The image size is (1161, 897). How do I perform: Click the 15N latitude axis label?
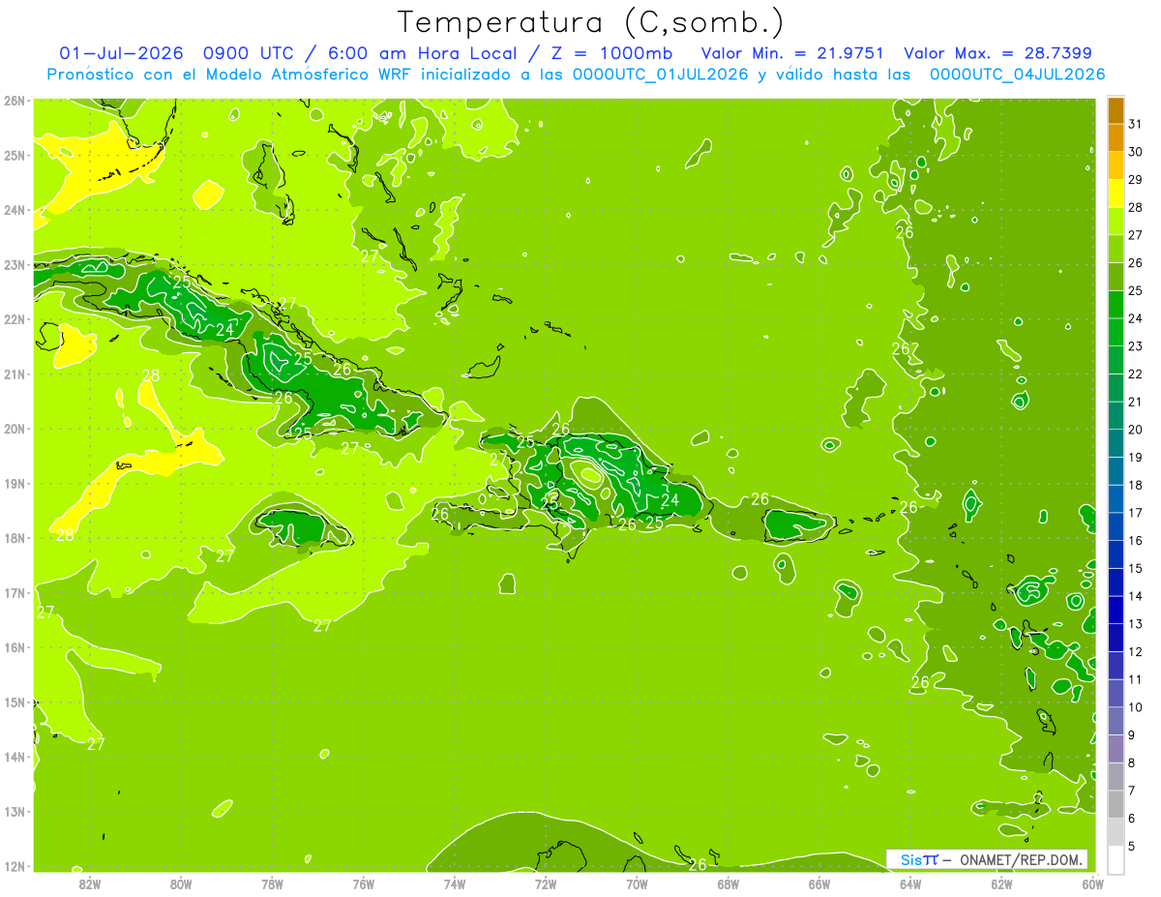(x=15, y=702)
